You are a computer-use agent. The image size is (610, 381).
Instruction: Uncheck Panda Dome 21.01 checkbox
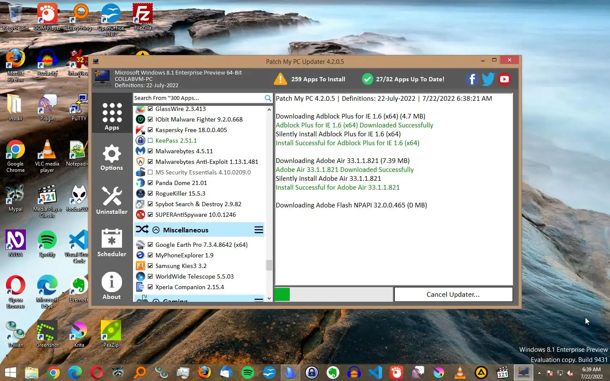coord(150,183)
